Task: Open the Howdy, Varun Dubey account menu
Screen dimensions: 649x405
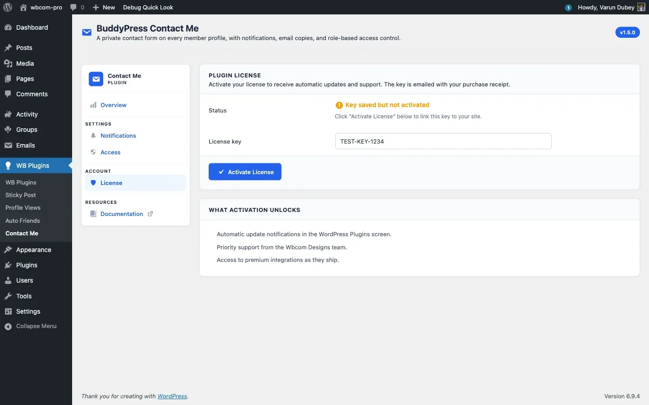Action: (x=612, y=7)
